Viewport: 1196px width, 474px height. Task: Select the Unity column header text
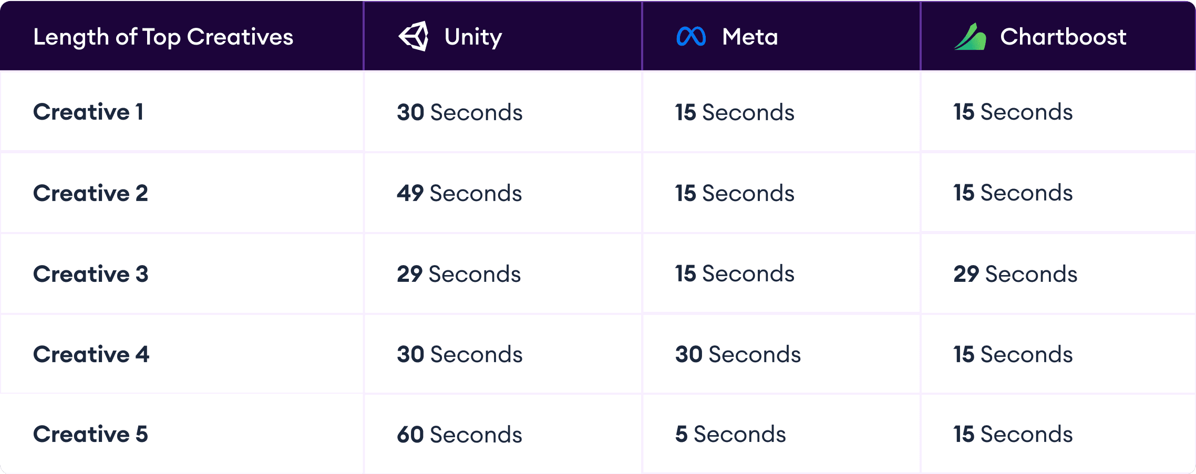point(473,37)
